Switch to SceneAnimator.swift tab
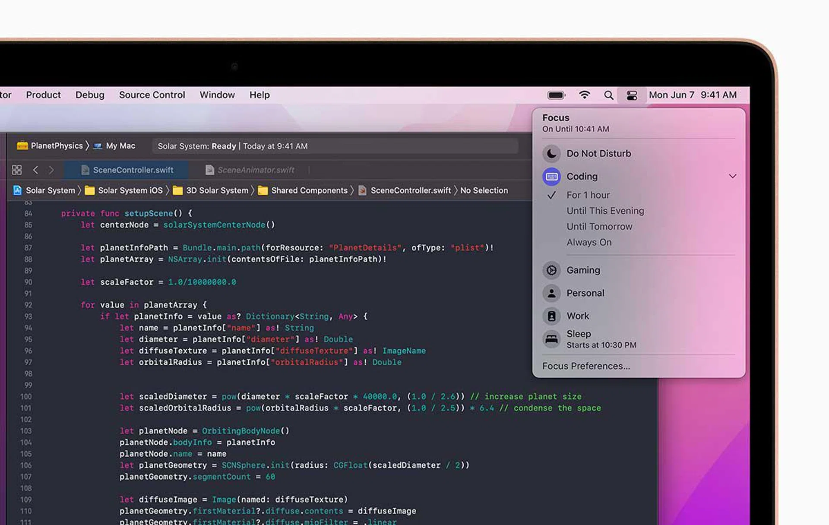829x525 pixels. [x=255, y=170]
